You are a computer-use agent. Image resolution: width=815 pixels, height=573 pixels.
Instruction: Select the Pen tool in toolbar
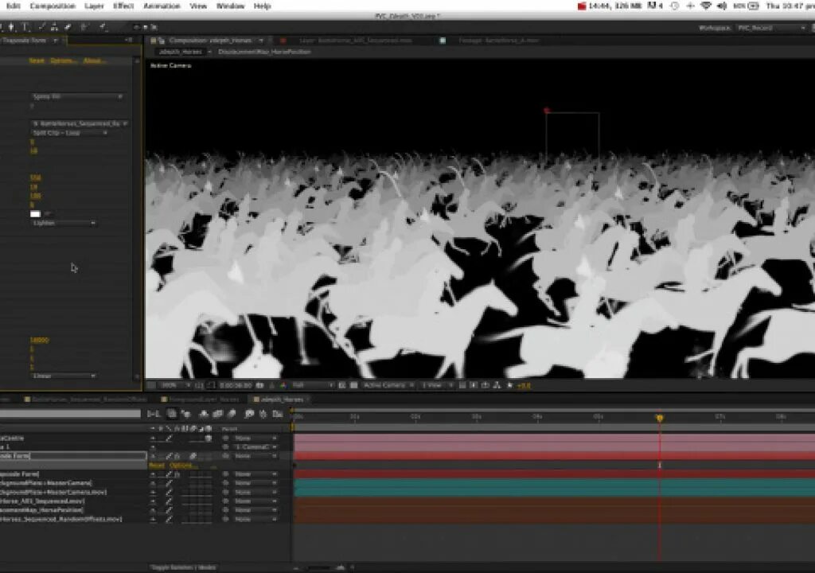(x=11, y=27)
